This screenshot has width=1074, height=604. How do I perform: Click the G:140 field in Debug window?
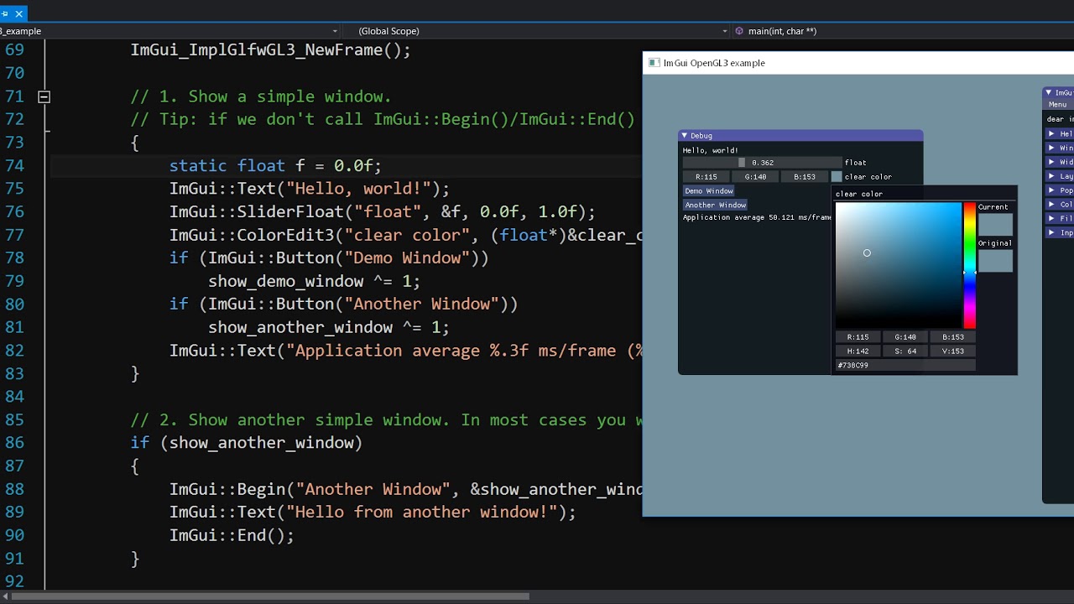(x=755, y=177)
